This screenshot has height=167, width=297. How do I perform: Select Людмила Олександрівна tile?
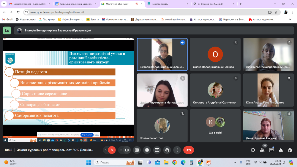pos(268,55)
